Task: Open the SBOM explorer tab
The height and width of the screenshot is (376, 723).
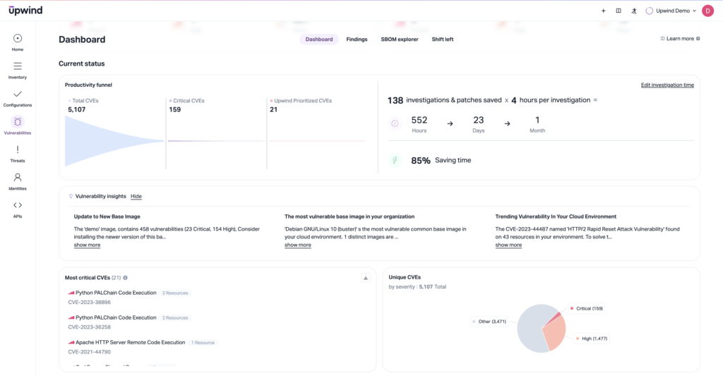Action: click(x=400, y=40)
